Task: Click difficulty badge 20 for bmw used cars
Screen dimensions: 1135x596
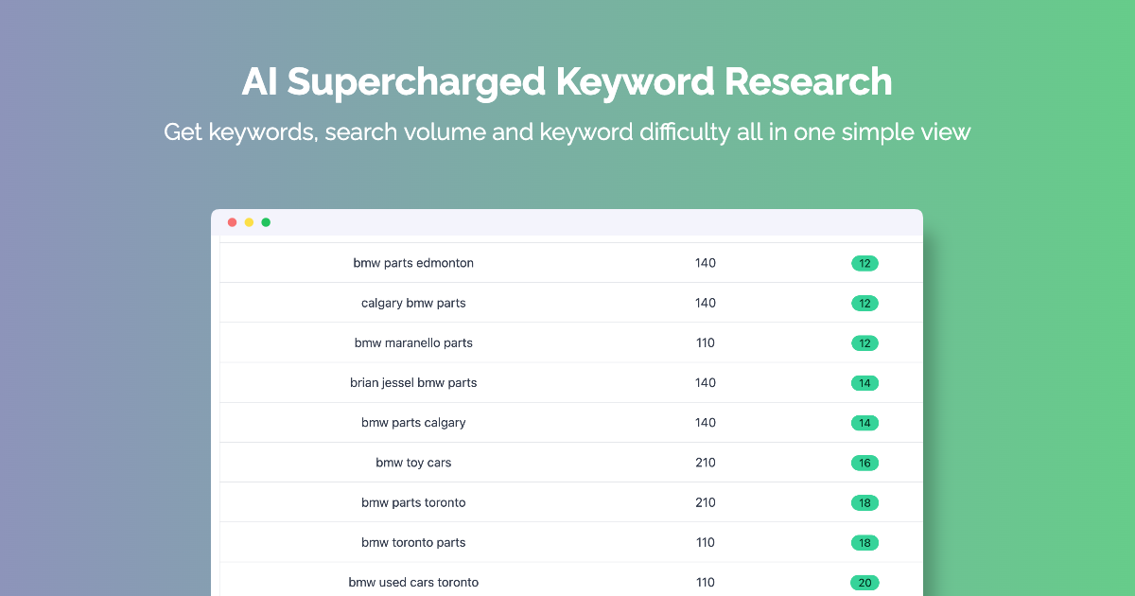Action: tap(864, 583)
